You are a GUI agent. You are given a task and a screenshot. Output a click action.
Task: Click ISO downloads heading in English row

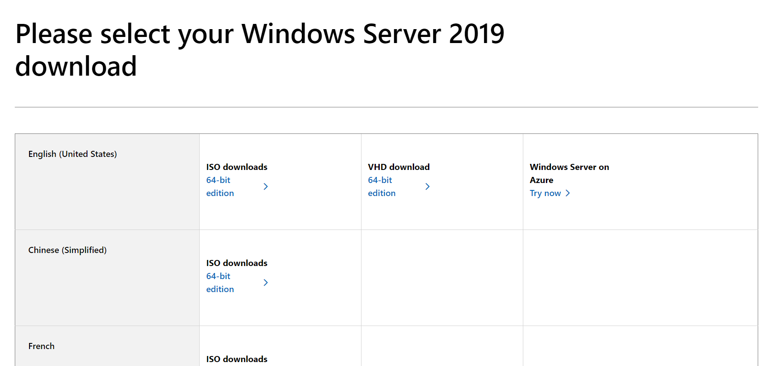237,167
